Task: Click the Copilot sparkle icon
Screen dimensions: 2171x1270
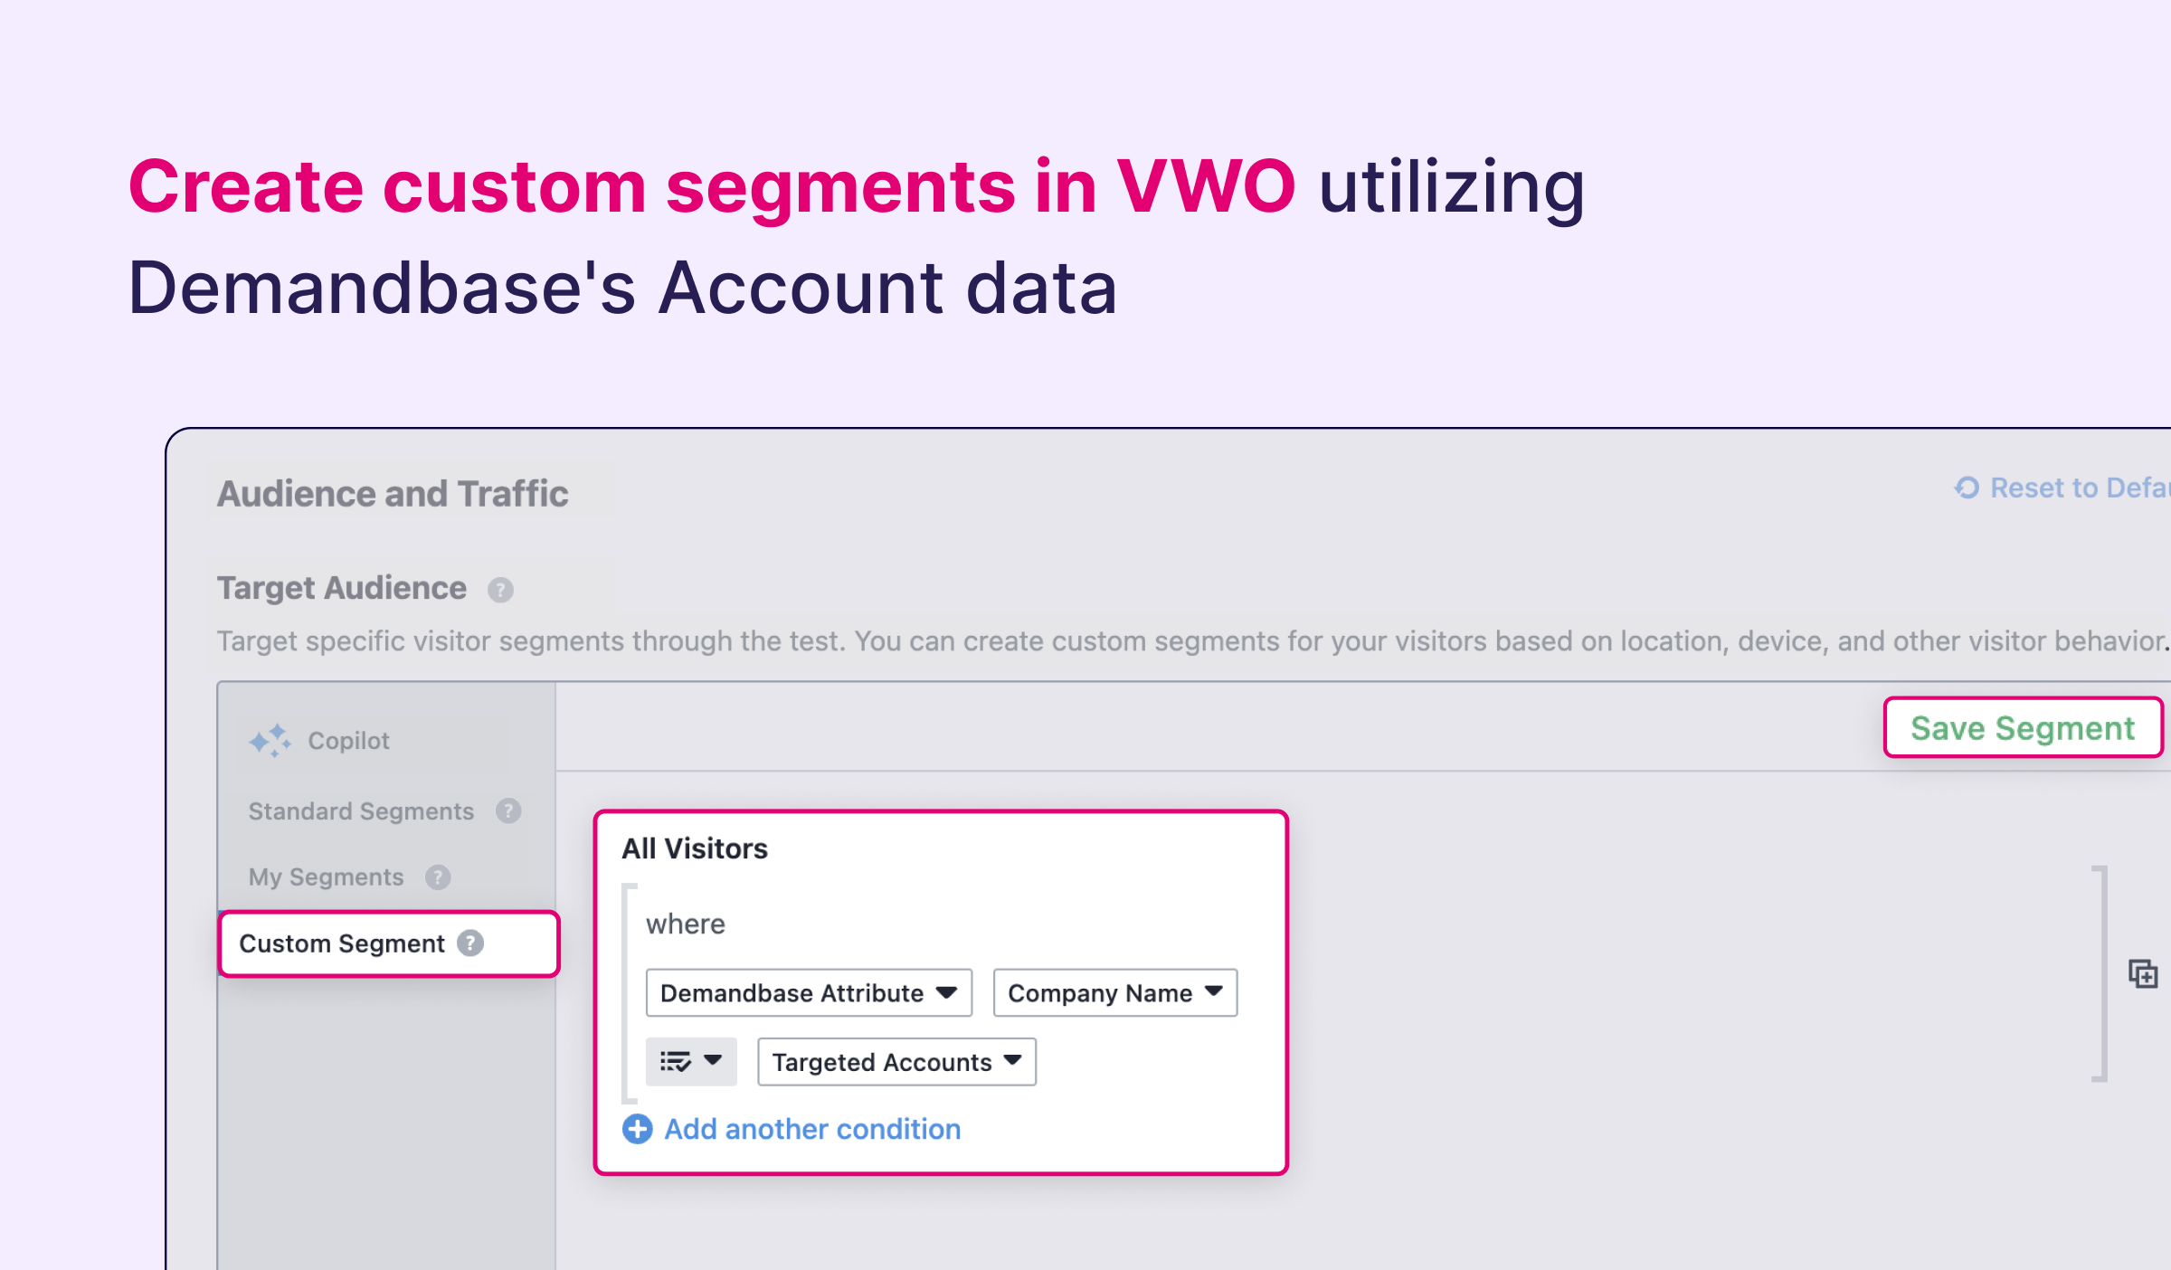Action: 270,741
